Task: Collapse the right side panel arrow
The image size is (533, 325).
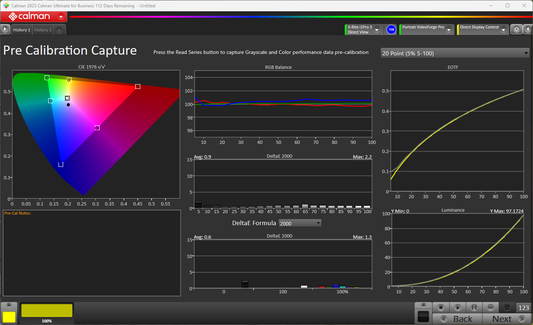Action: pos(528,30)
